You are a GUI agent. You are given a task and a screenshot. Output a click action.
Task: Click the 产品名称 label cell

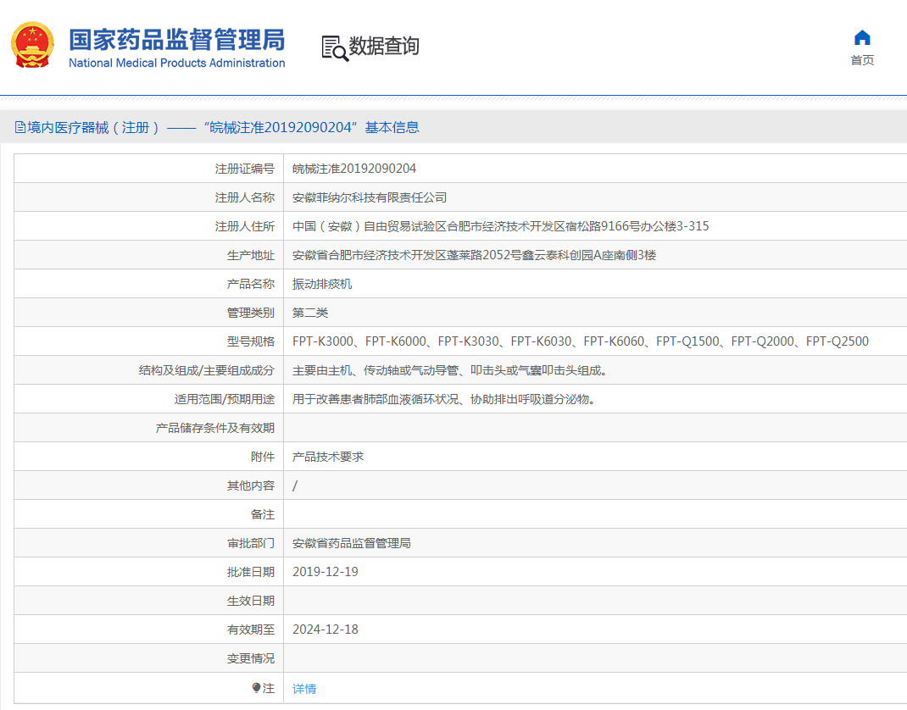(x=148, y=284)
